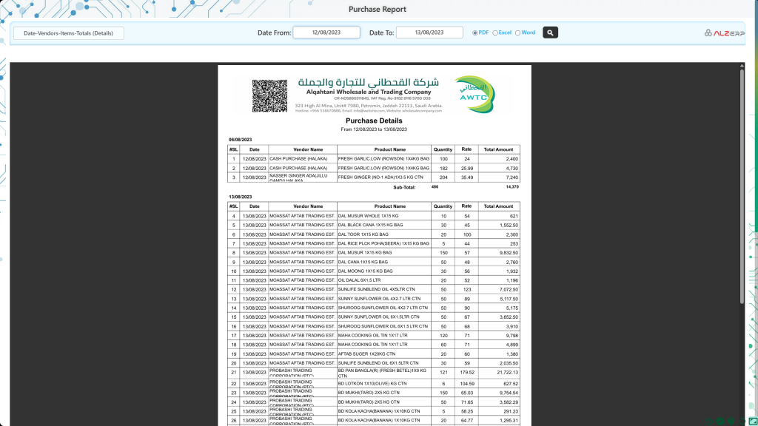Click product 'DAL MOONG 1X15 KG BAG'

(x=365, y=271)
